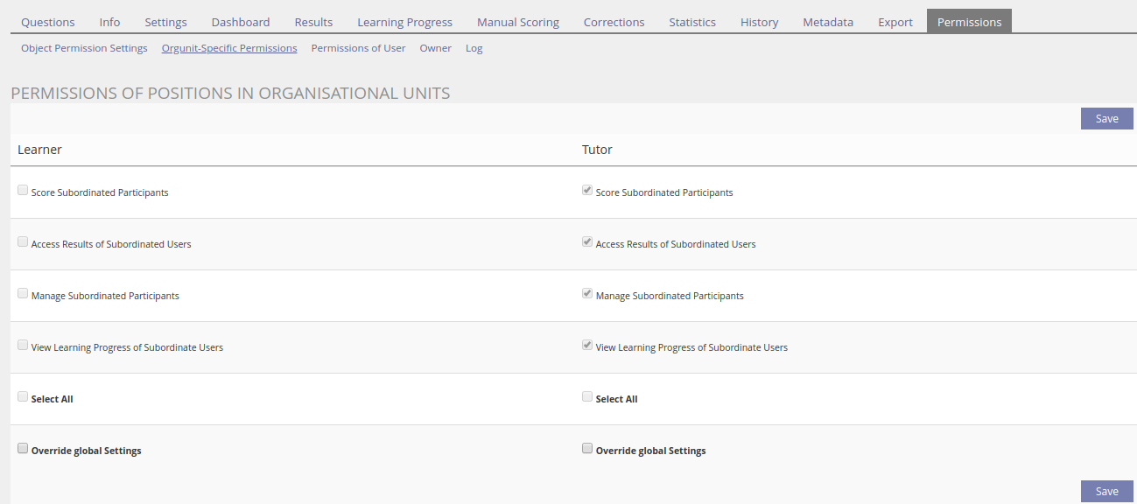Switch to the Settings tab
This screenshot has width=1137, height=504.
click(165, 22)
